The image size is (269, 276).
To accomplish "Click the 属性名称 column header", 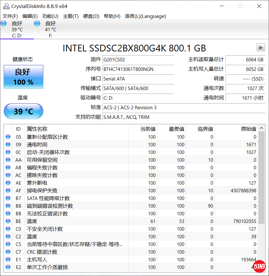I will coord(77,129).
